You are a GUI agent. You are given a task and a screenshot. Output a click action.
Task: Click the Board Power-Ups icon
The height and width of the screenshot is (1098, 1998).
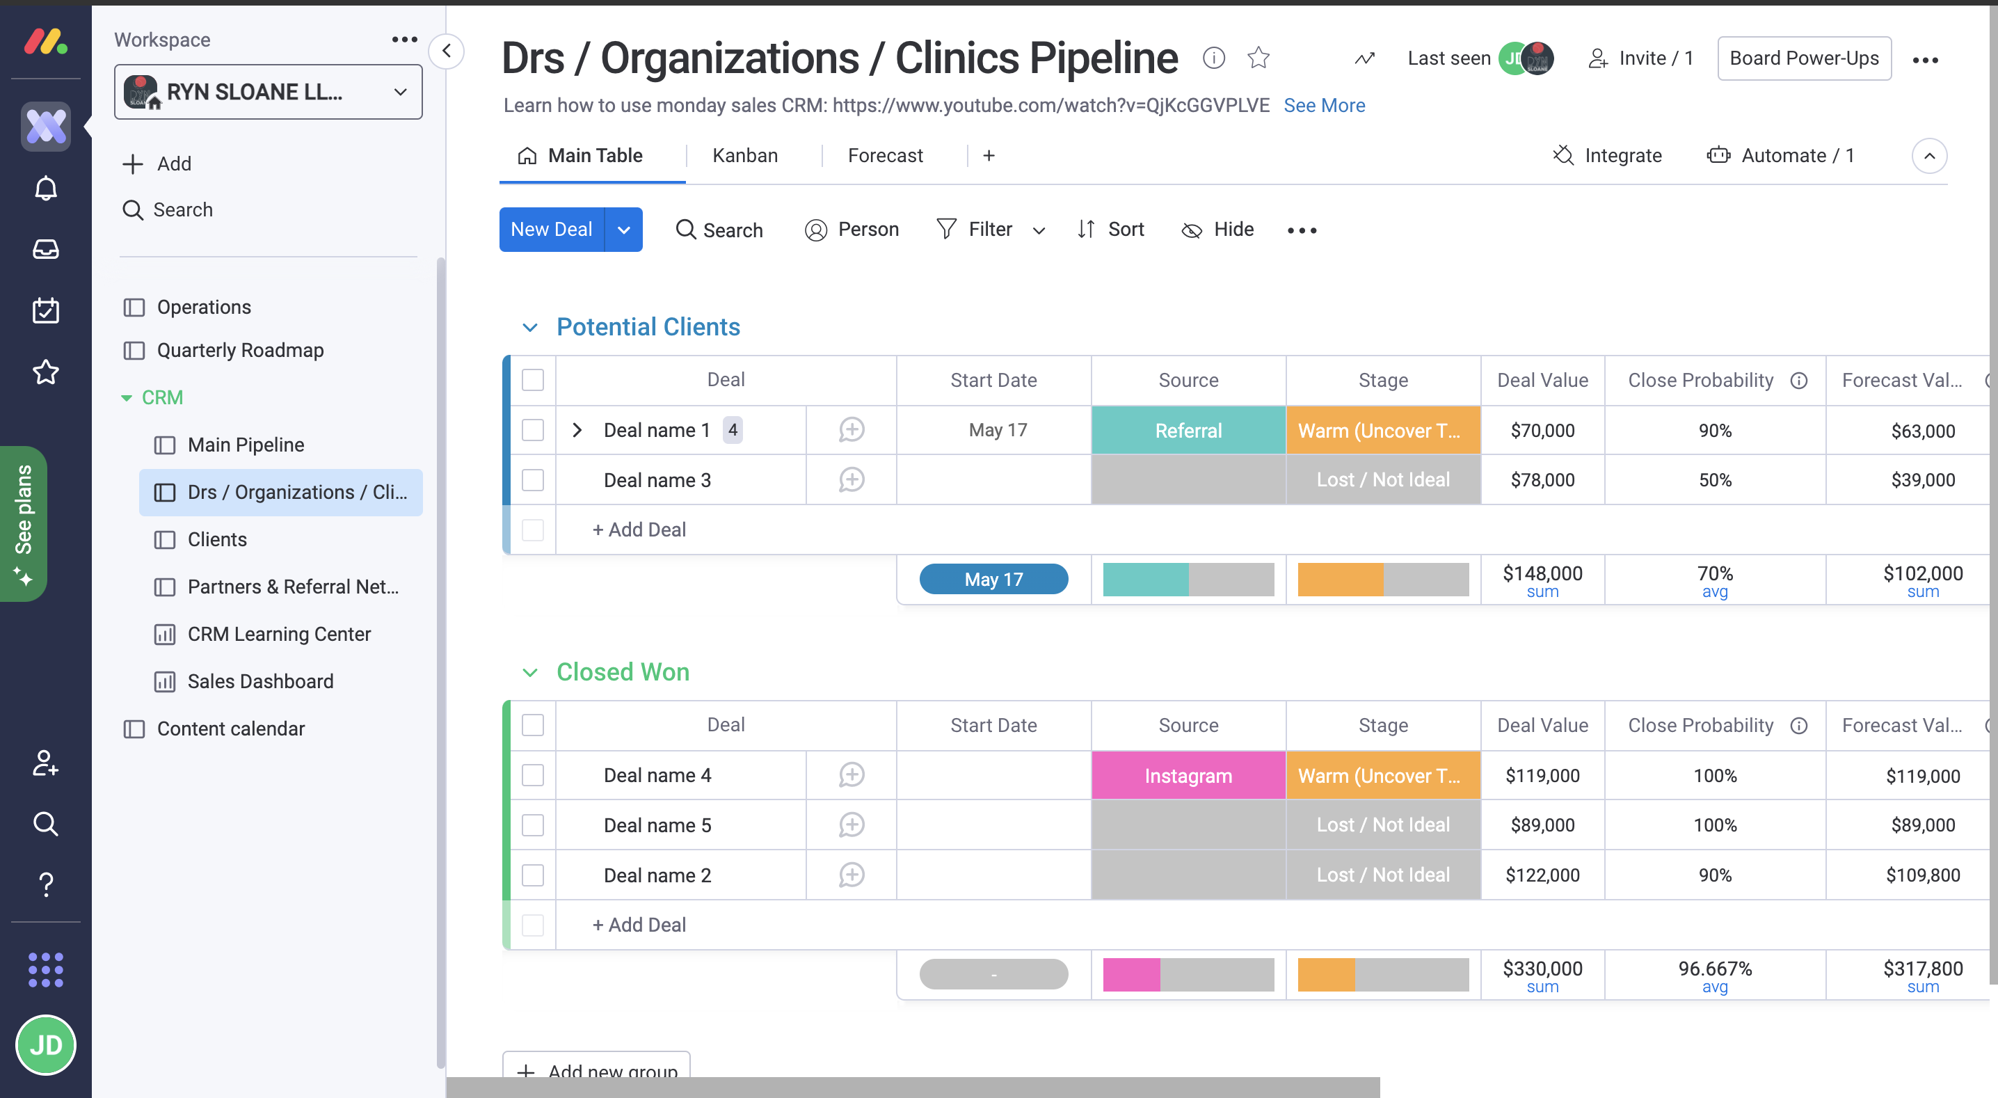pos(1806,58)
